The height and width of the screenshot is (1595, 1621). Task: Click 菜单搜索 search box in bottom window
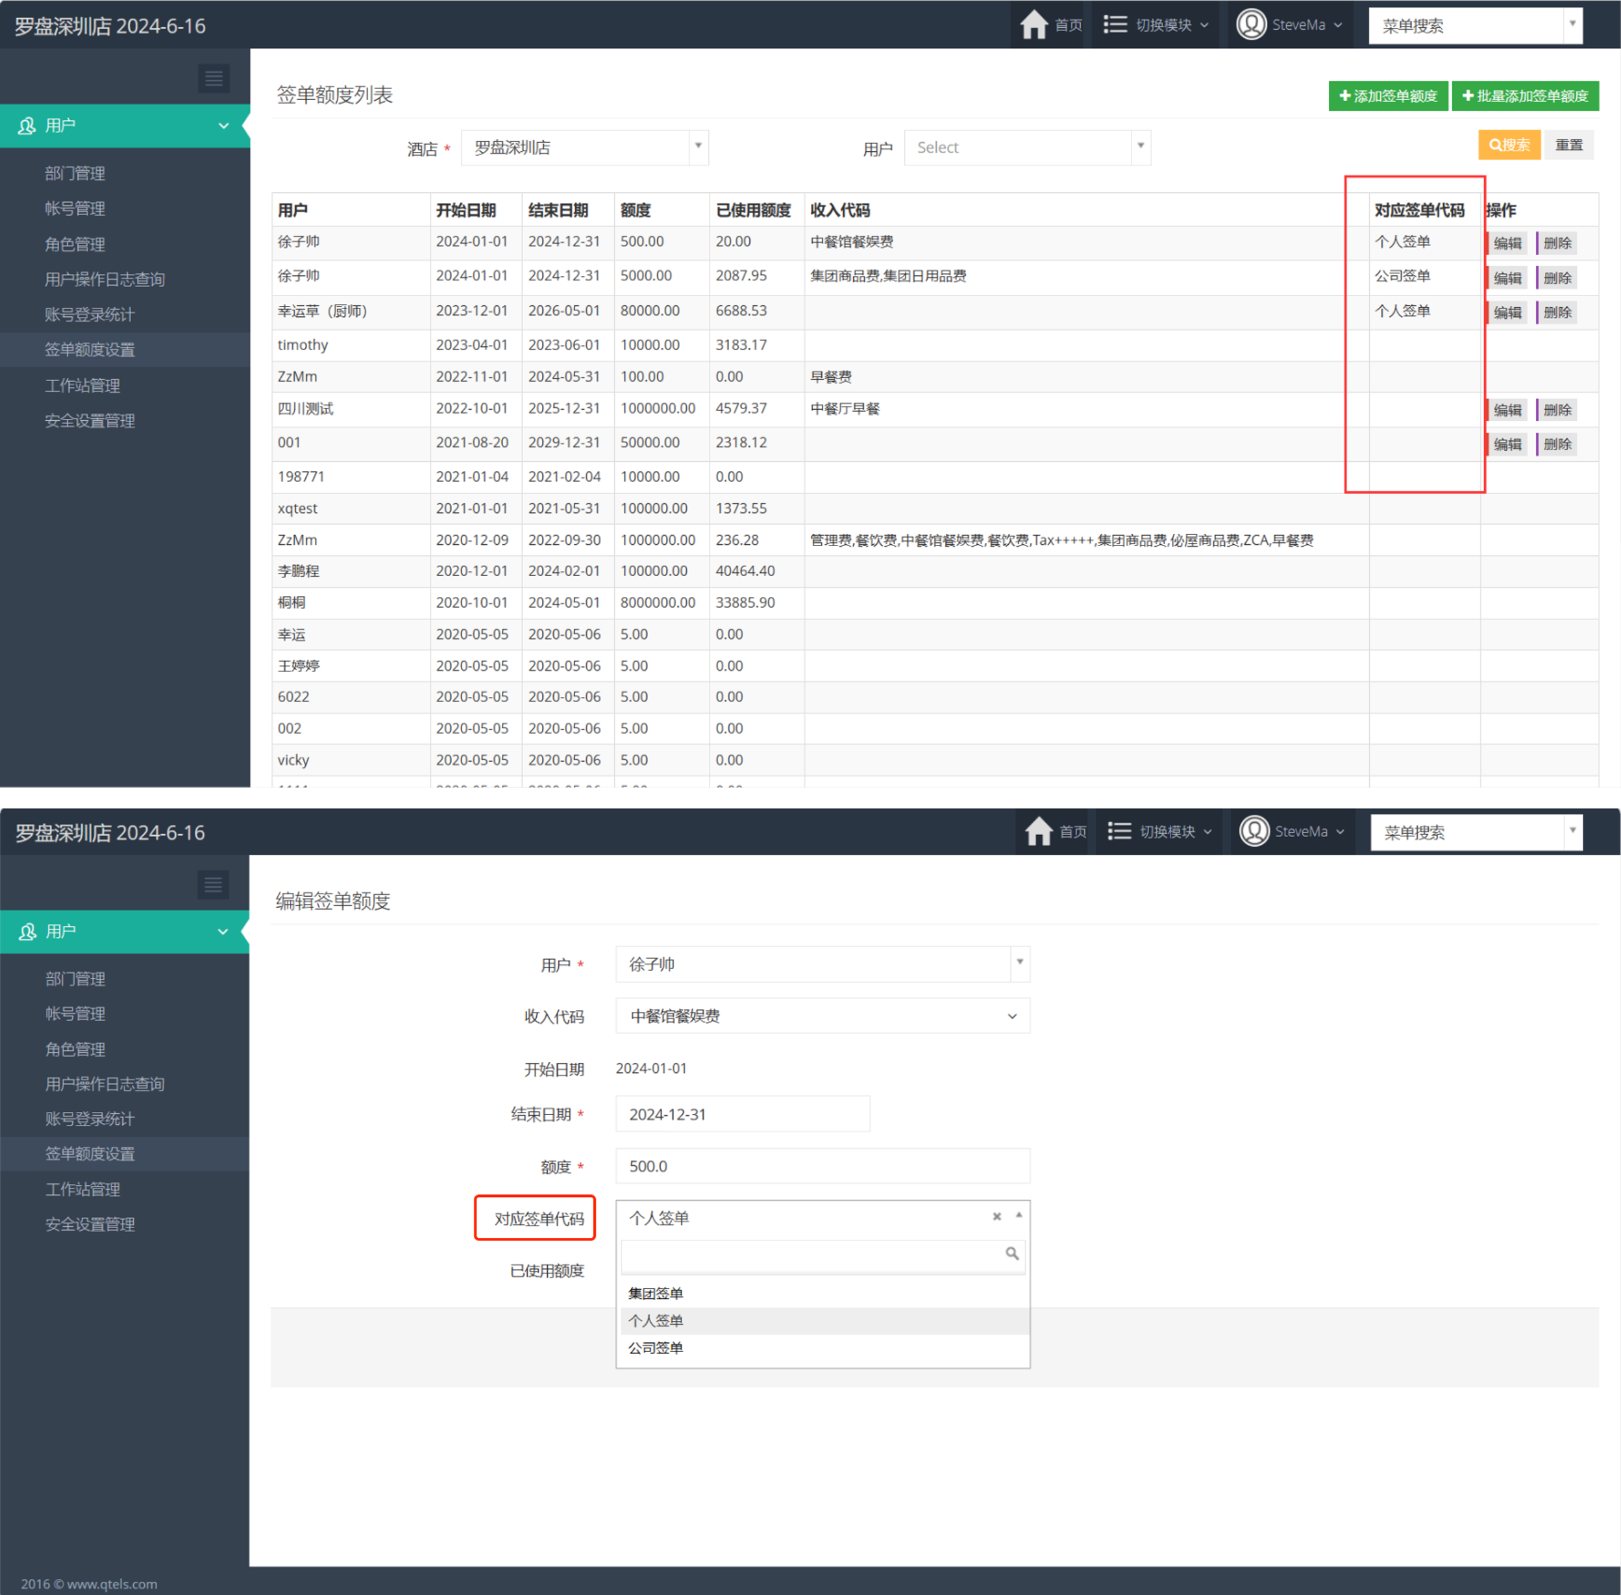pyautogui.click(x=1476, y=832)
